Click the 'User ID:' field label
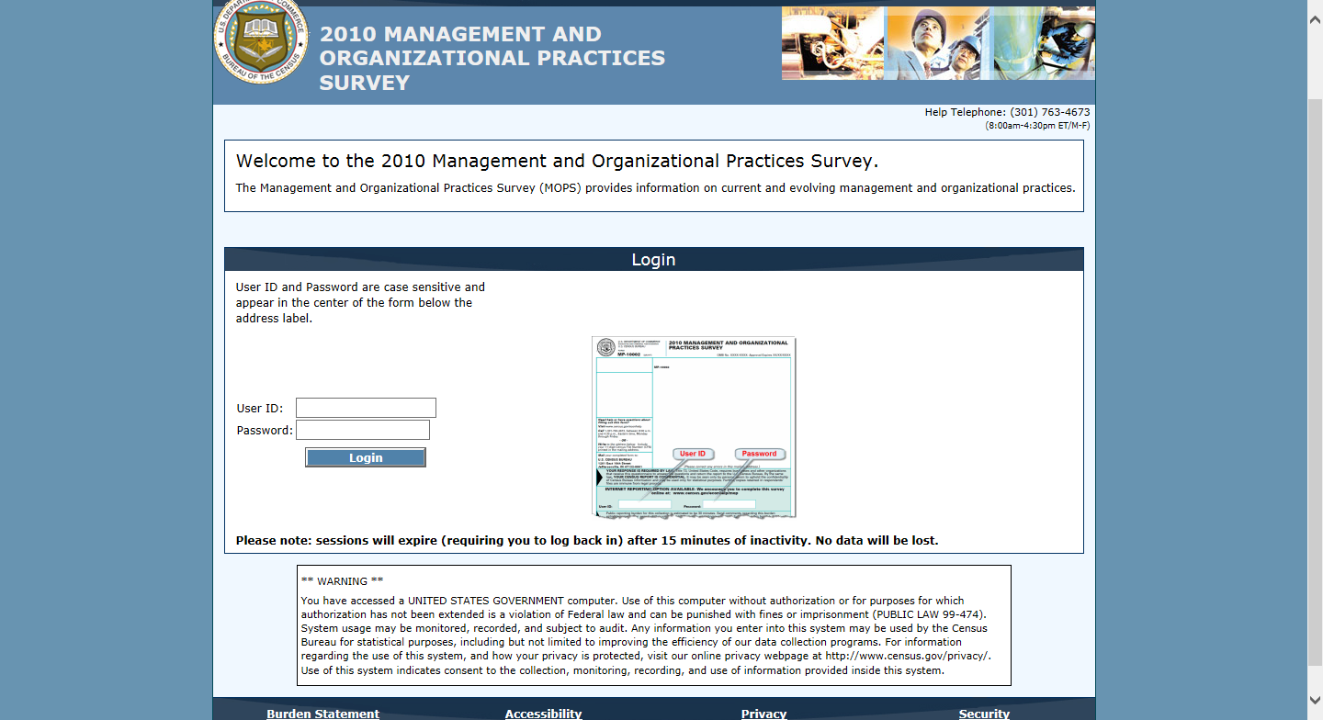This screenshot has height=720, width=1323. (260, 409)
